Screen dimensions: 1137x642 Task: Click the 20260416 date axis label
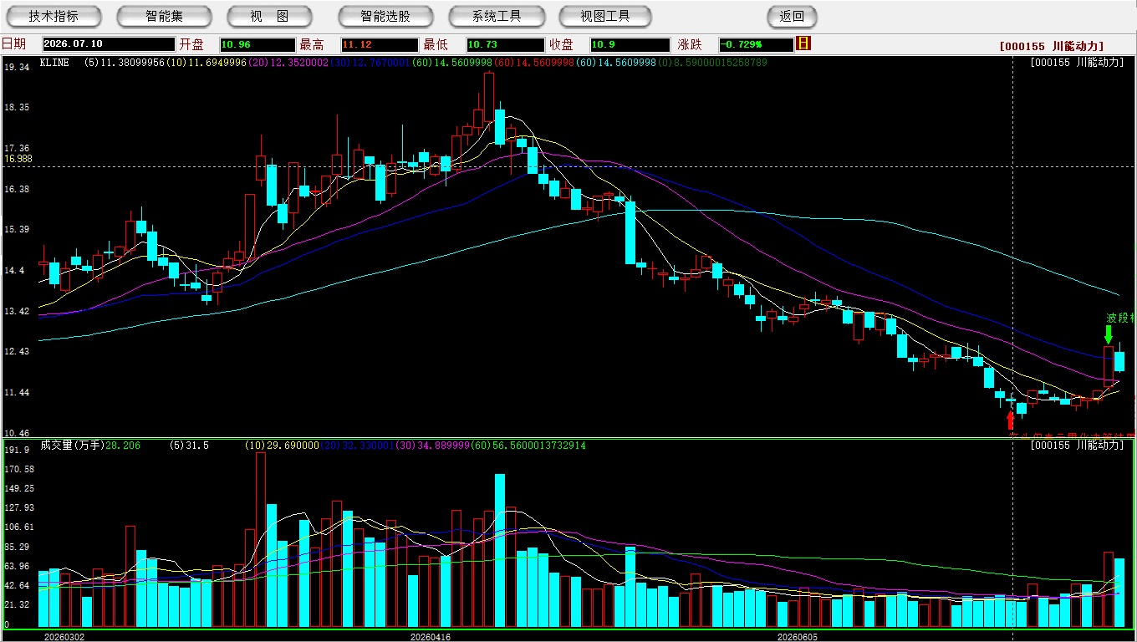click(431, 637)
